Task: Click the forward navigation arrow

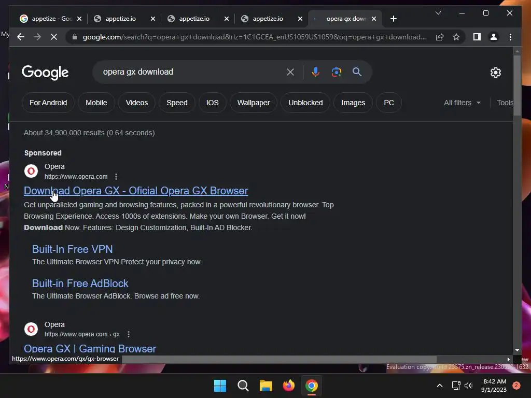Action: click(37, 37)
